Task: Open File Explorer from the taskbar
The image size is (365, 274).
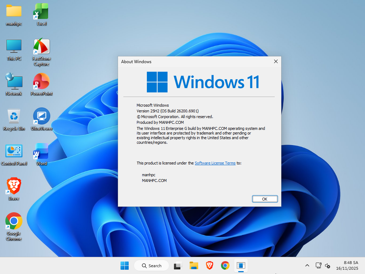Action: click(x=194, y=265)
